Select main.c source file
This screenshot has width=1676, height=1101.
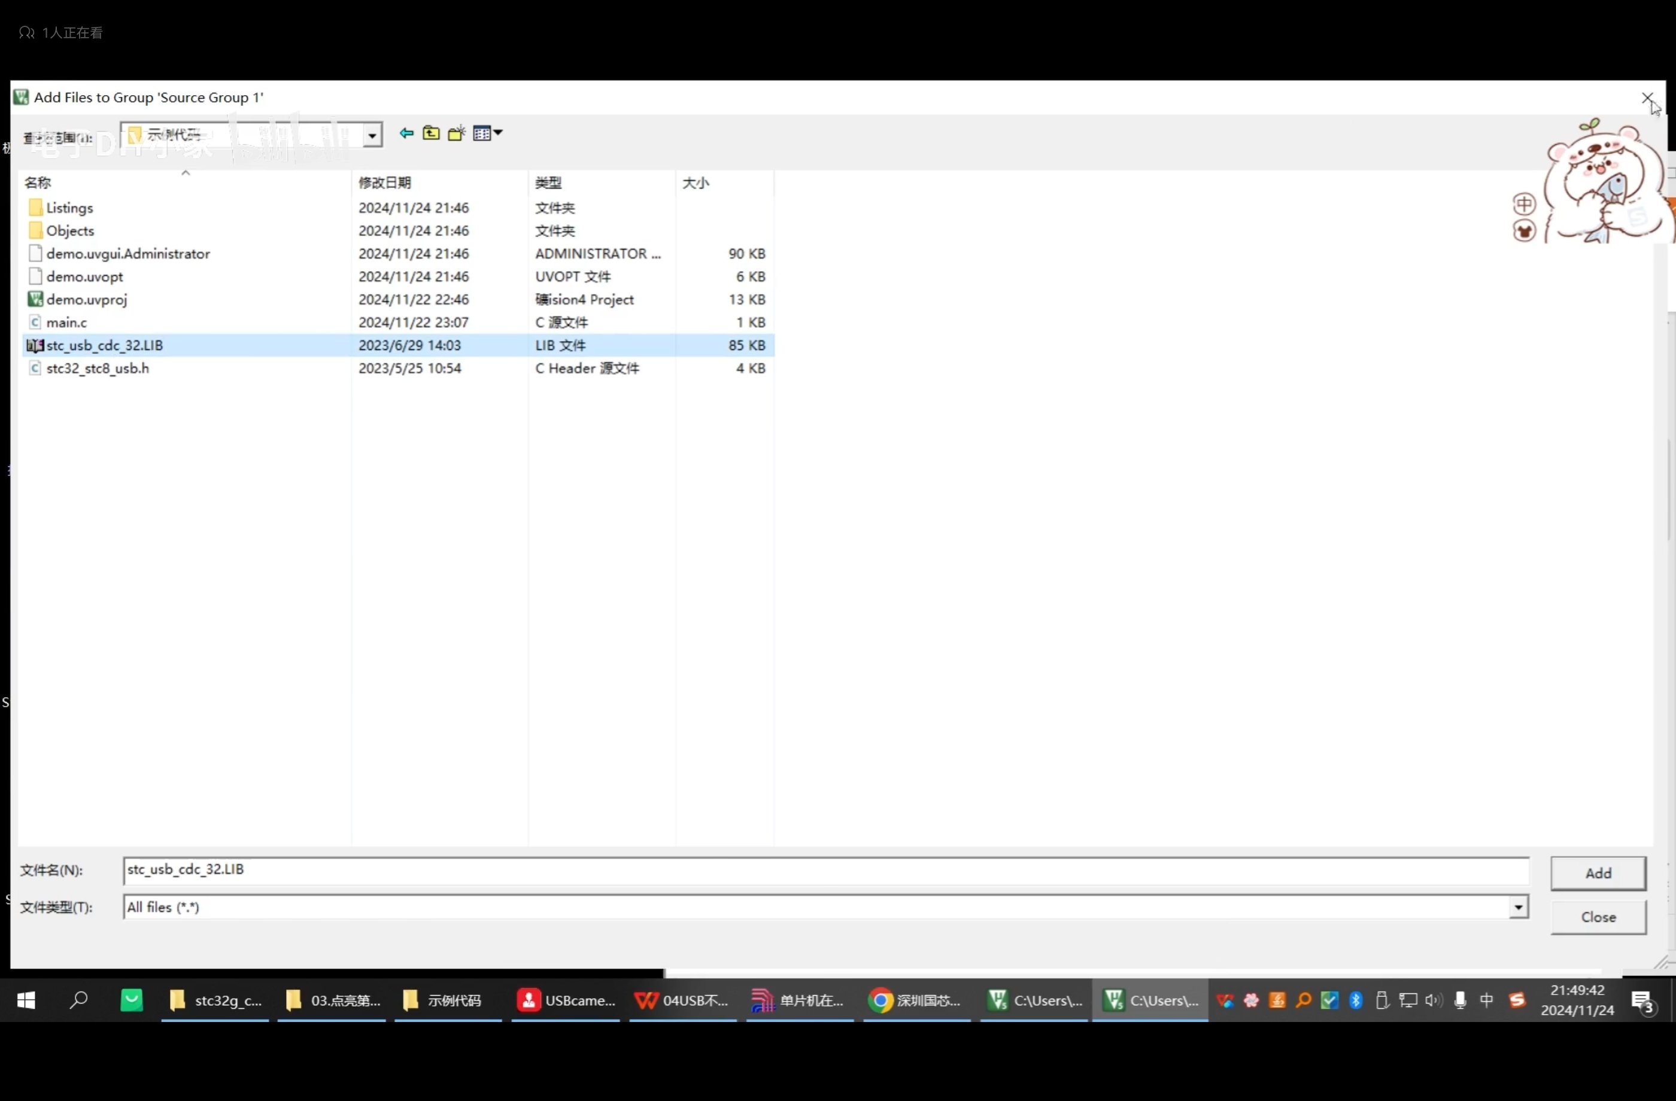pyautogui.click(x=66, y=323)
